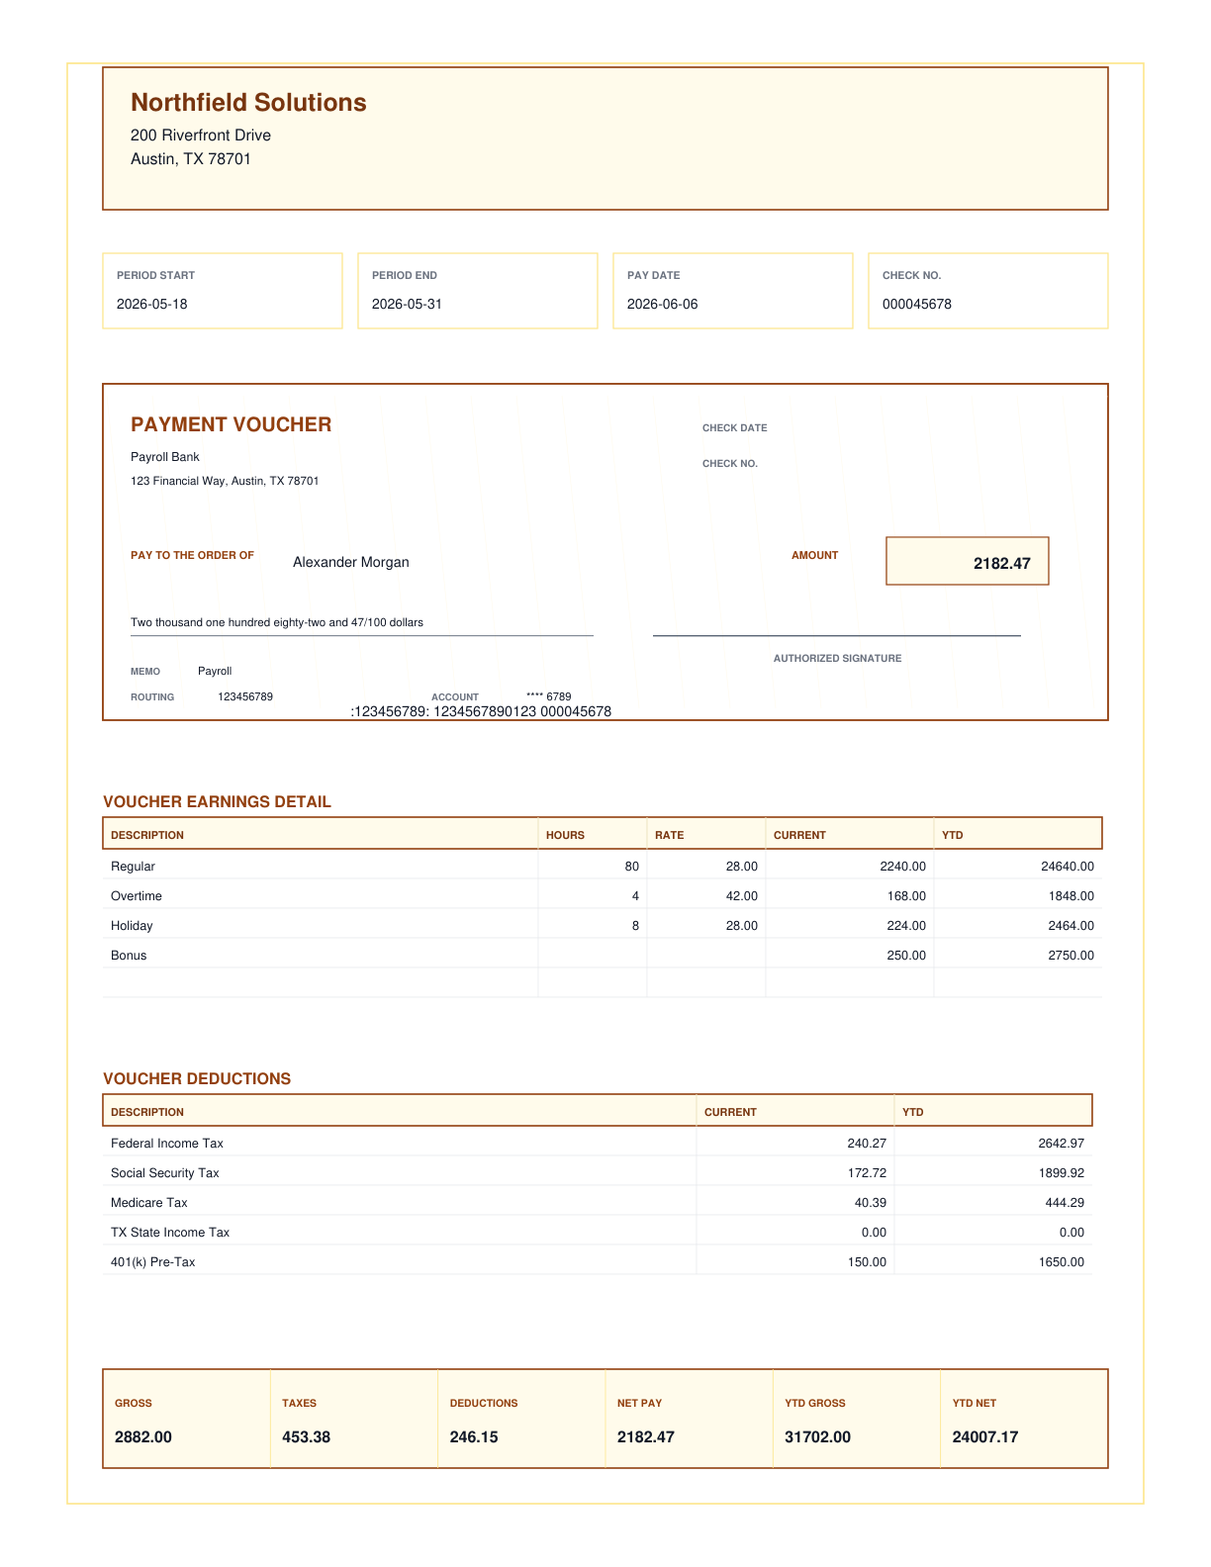Click the bank address 123 Financial Way
Screen dimensions: 1211x1567
pos(225,481)
